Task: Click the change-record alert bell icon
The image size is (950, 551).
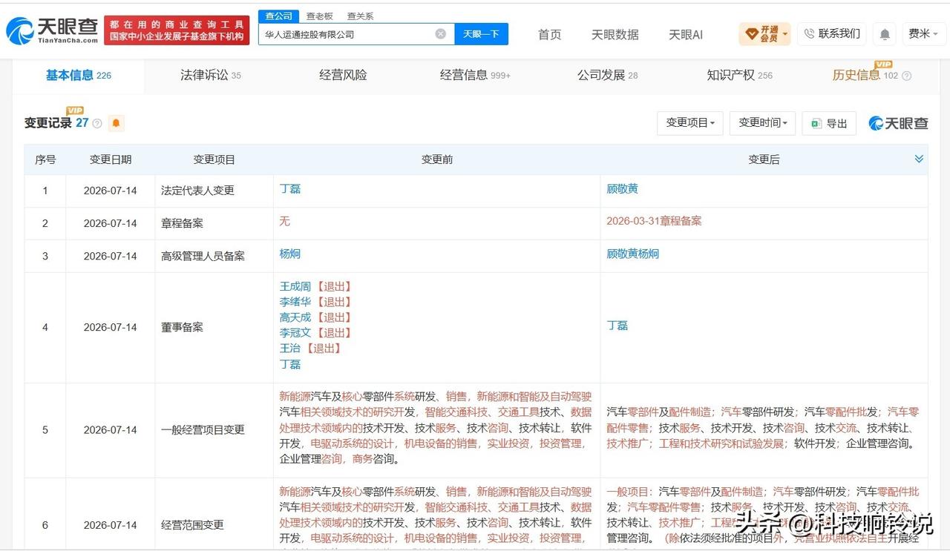Action: pyautogui.click(x=117, y=123)
